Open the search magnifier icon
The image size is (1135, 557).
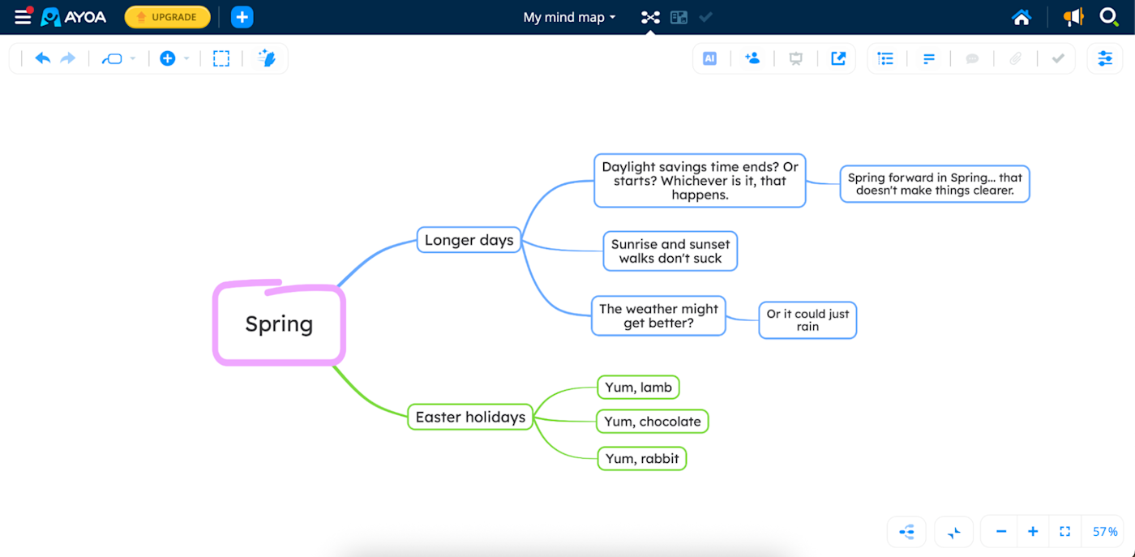1108,17
